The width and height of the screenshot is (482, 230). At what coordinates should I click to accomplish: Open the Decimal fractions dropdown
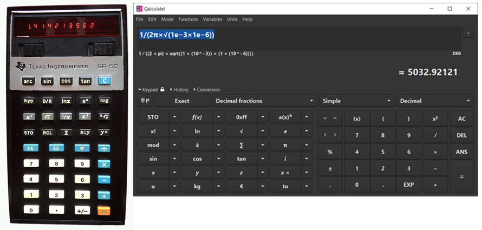pos(264,101)
